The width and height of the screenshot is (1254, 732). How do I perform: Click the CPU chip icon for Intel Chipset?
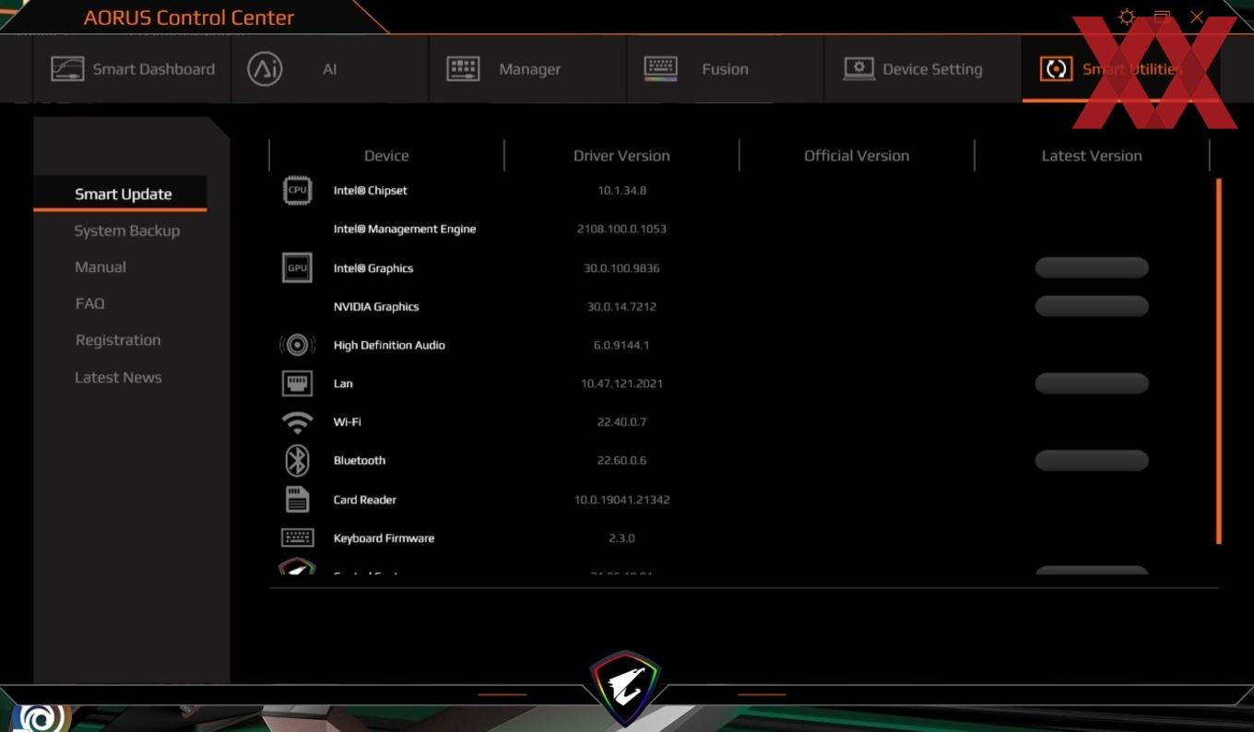[297, 191]
